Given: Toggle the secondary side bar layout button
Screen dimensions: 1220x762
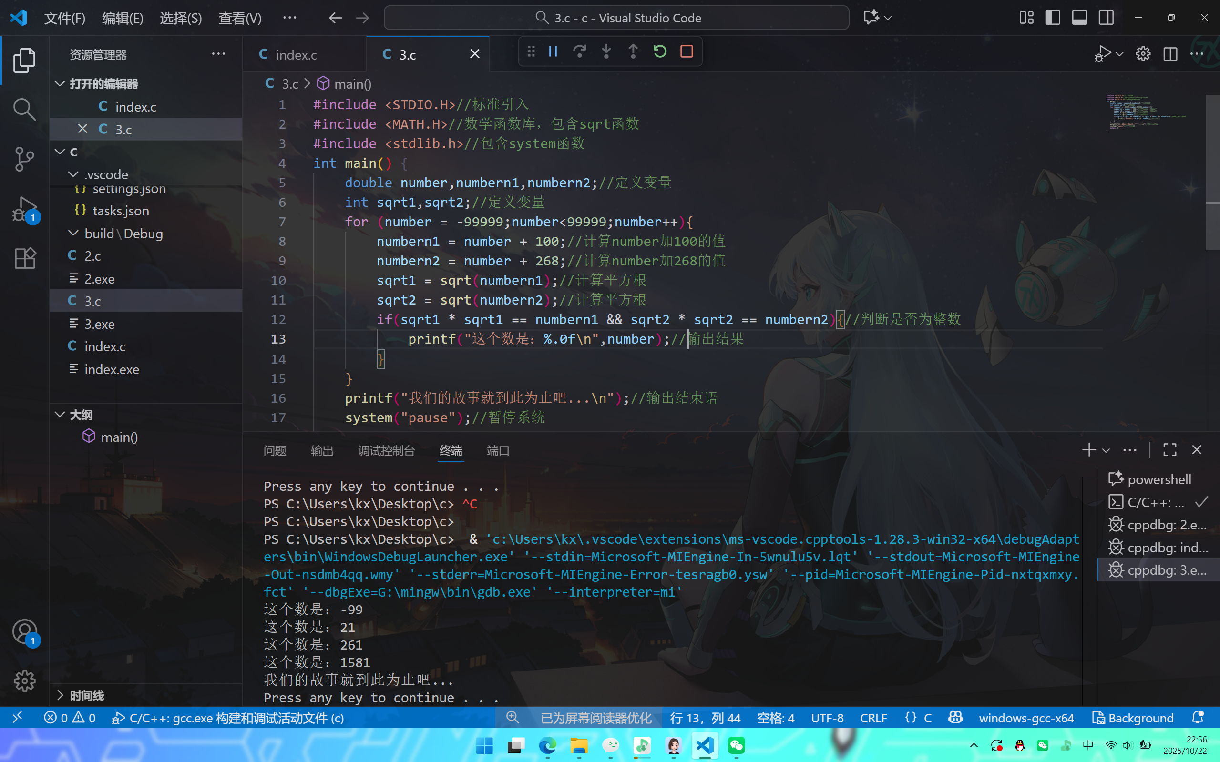Looking at the screenshot, I should pos(1106,18).
